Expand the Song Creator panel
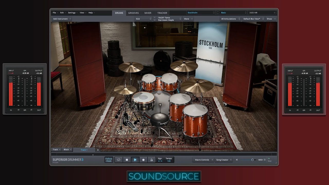 point(224,160)
